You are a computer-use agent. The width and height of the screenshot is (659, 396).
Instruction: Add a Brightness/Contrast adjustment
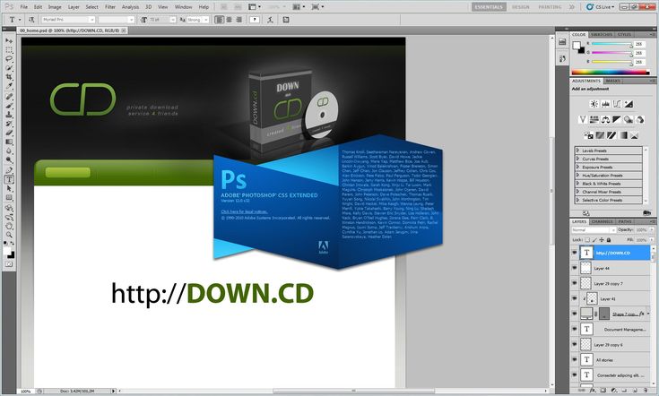(x=594, y=104)
